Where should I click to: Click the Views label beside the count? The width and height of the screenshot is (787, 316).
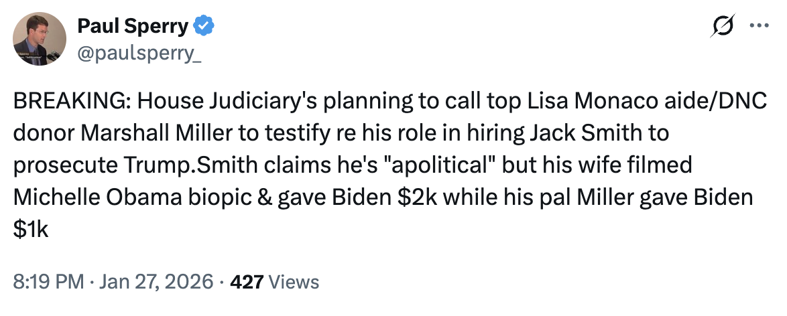point(293,282)
